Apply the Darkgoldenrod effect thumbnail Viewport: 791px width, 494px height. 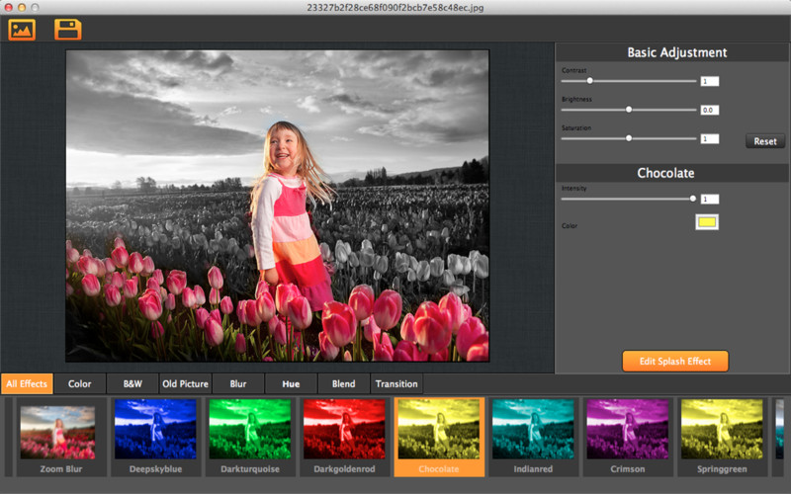click(x=344, y=437)
